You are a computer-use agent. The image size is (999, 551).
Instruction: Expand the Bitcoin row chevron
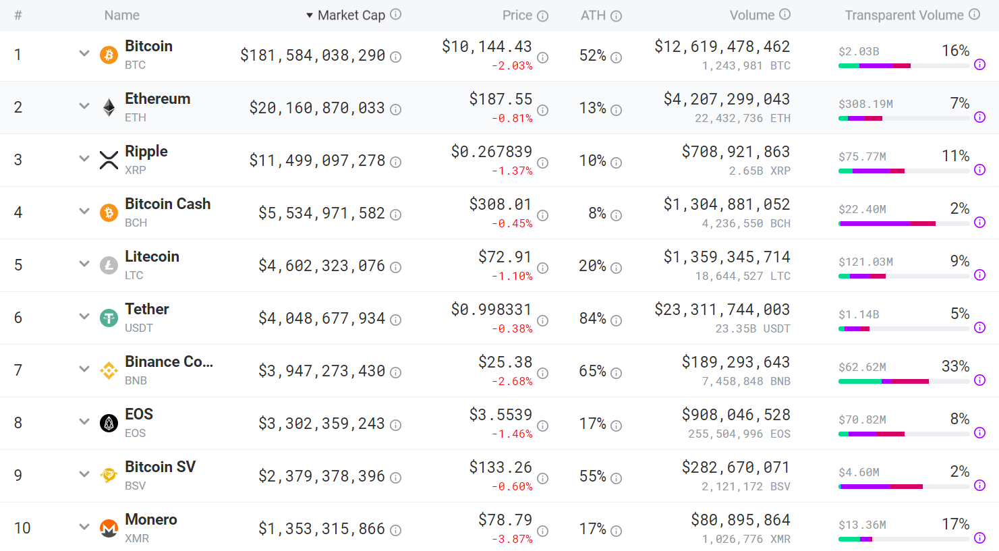[x=84, y=53]
